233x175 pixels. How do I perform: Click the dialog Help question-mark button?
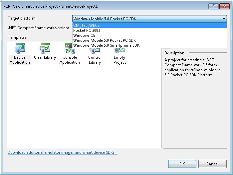213,6
